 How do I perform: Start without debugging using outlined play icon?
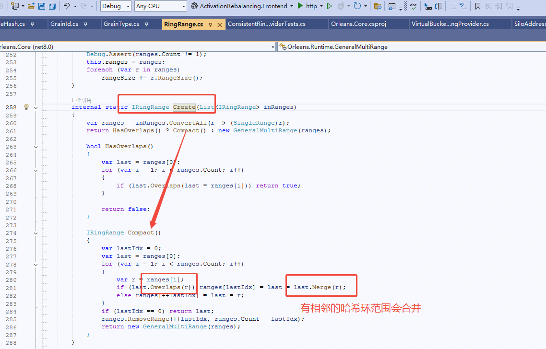[330, 6]
